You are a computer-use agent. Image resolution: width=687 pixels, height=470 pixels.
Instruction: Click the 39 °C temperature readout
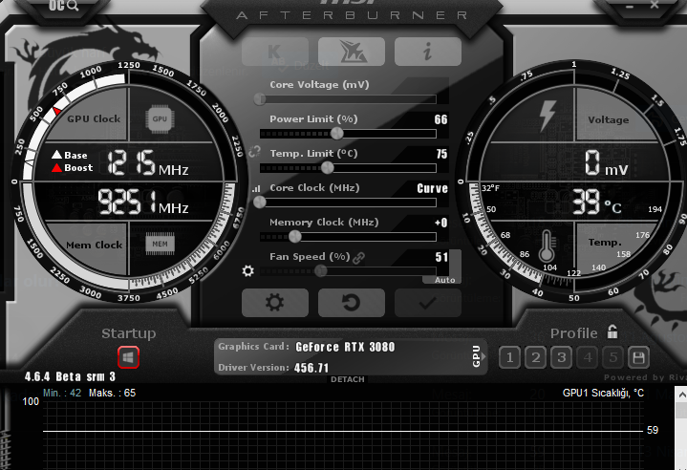click(597, 203)
